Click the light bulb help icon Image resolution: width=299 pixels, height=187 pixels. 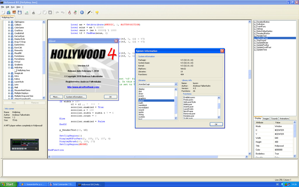pyautogui.click(x=97, y=12)
